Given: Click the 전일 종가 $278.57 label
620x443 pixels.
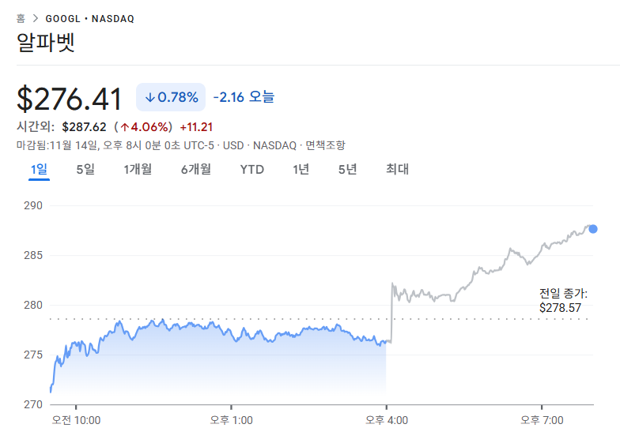Looking at the screenshot, I should click(x=563, y=301).
